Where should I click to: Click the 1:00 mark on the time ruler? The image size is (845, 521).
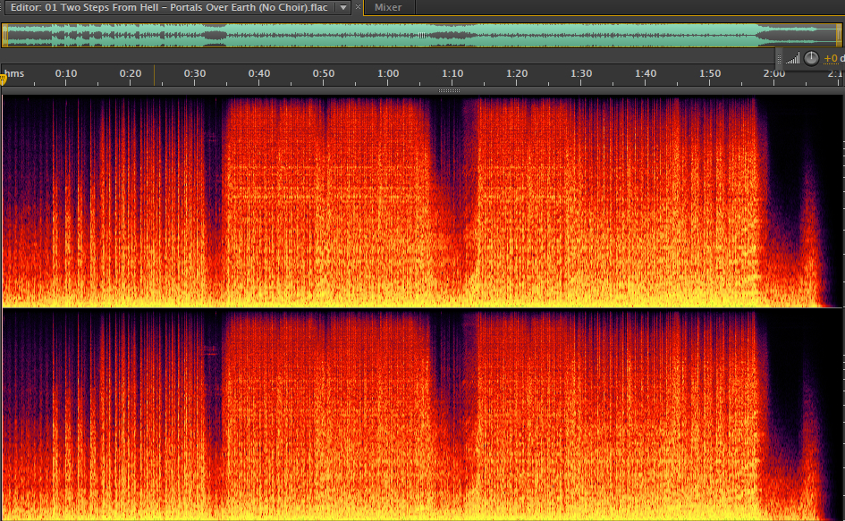pos(388,73)
